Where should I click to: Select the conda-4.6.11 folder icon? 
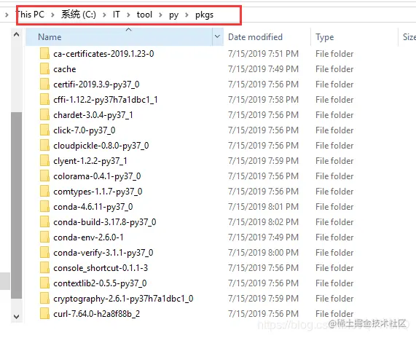[x=44, y=207]
